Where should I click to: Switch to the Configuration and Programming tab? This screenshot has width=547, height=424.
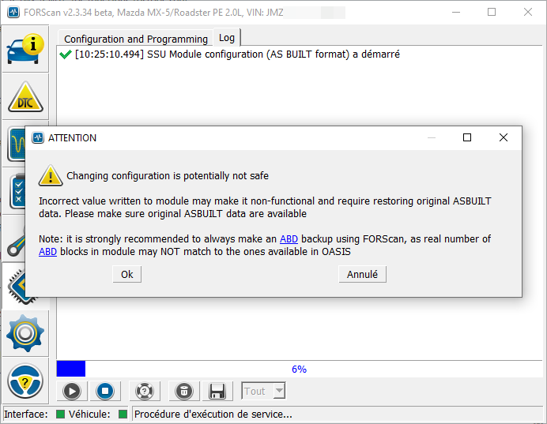pos(136,39)
